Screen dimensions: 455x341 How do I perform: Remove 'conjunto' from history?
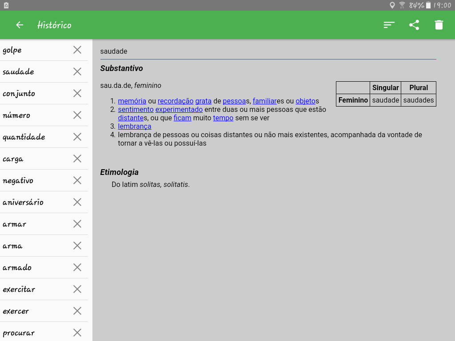pos(77,93)
